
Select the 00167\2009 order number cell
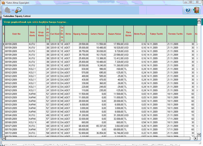(x=17, y=126)
